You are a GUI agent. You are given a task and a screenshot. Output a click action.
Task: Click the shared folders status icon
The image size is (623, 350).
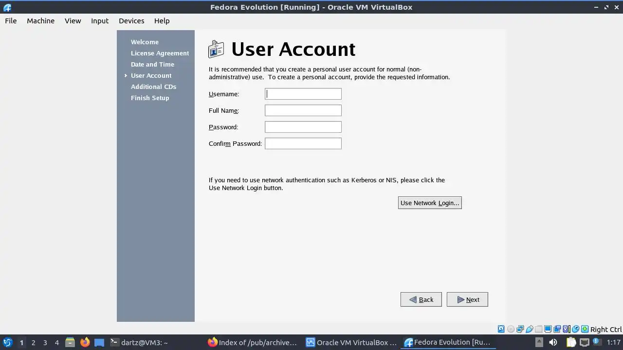click(538, 329)
